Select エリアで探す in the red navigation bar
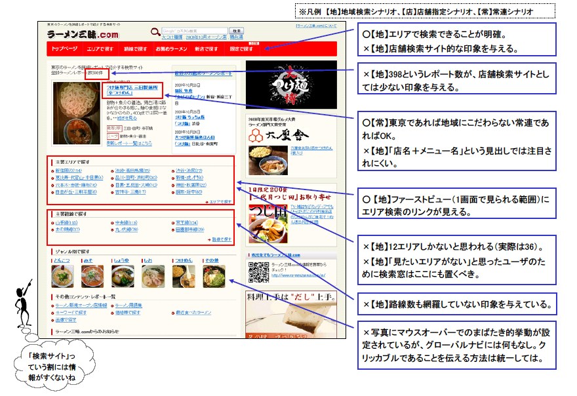 point(100,49)
